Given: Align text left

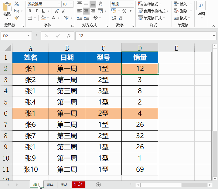Looking at the screenshot, I should tap(80, 11).
